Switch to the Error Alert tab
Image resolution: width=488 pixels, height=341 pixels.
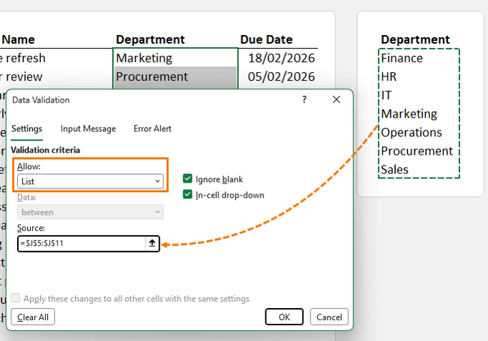tap(152, 129)
